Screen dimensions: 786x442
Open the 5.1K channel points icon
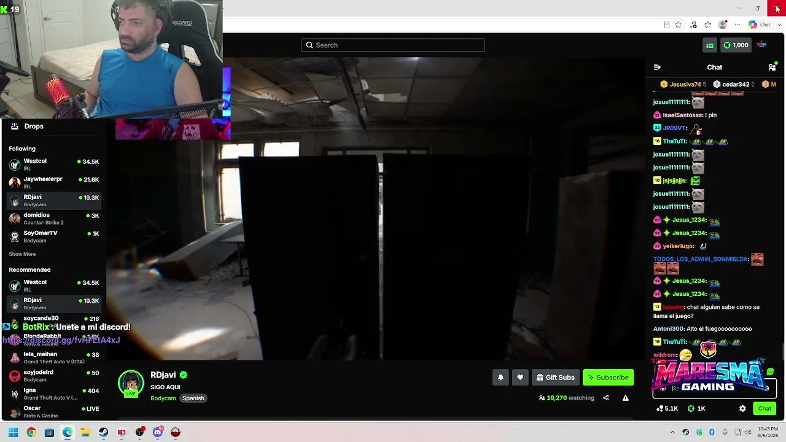667,408
